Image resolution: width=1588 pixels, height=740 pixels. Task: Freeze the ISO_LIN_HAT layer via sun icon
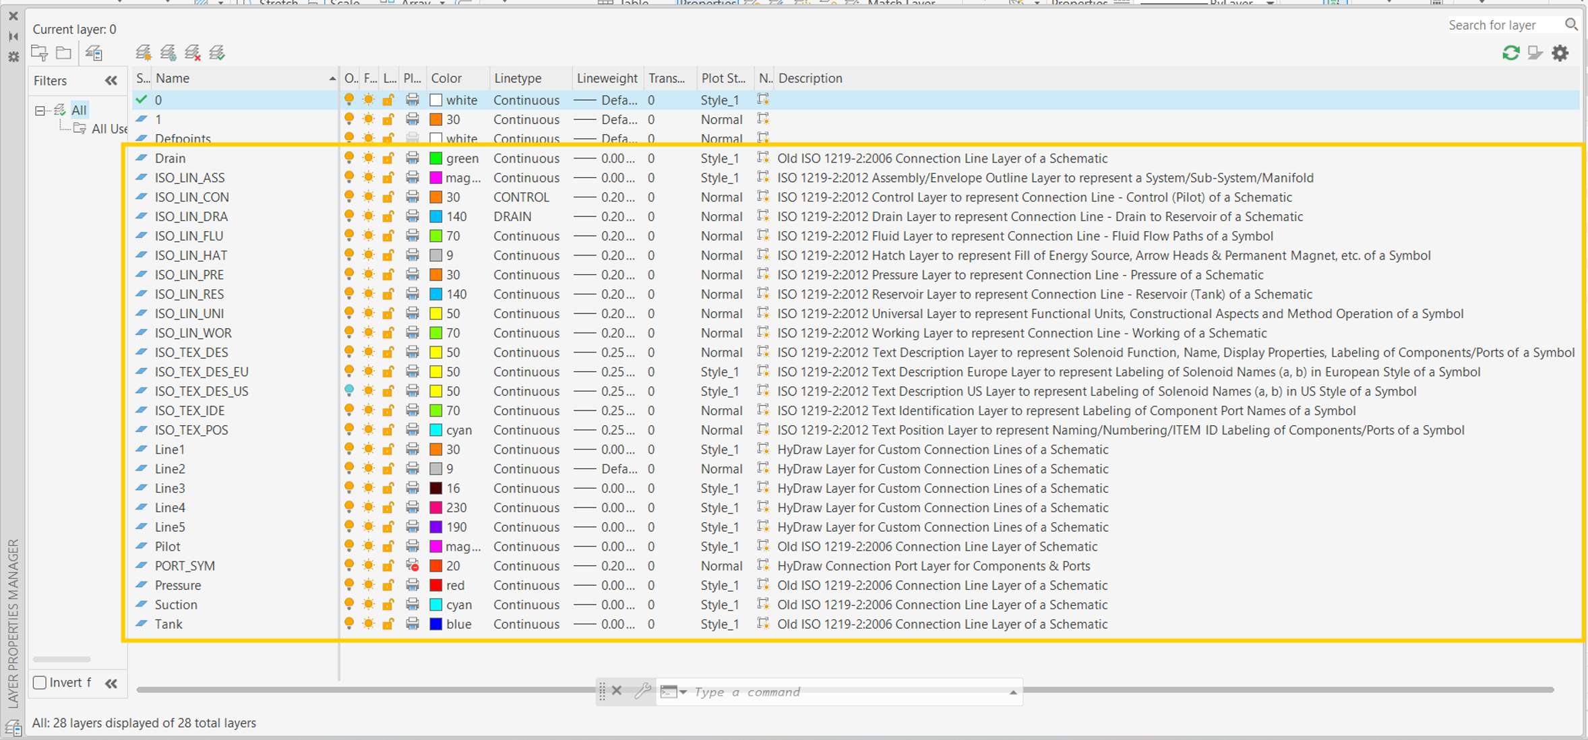[x=369, y=255]
